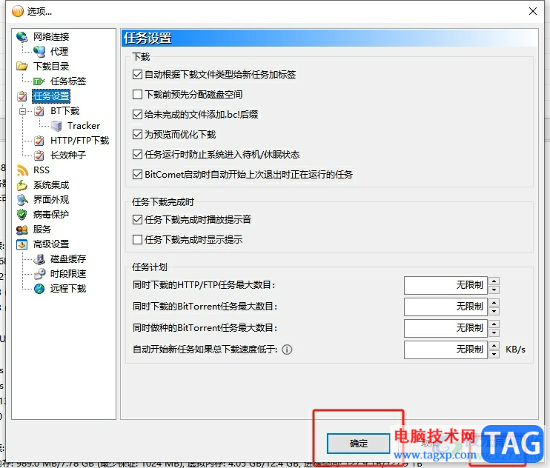Uncheck 自动根据下载文件类型给新任务加标签
This screenshot has height=468, width=550.
point(138,75)
